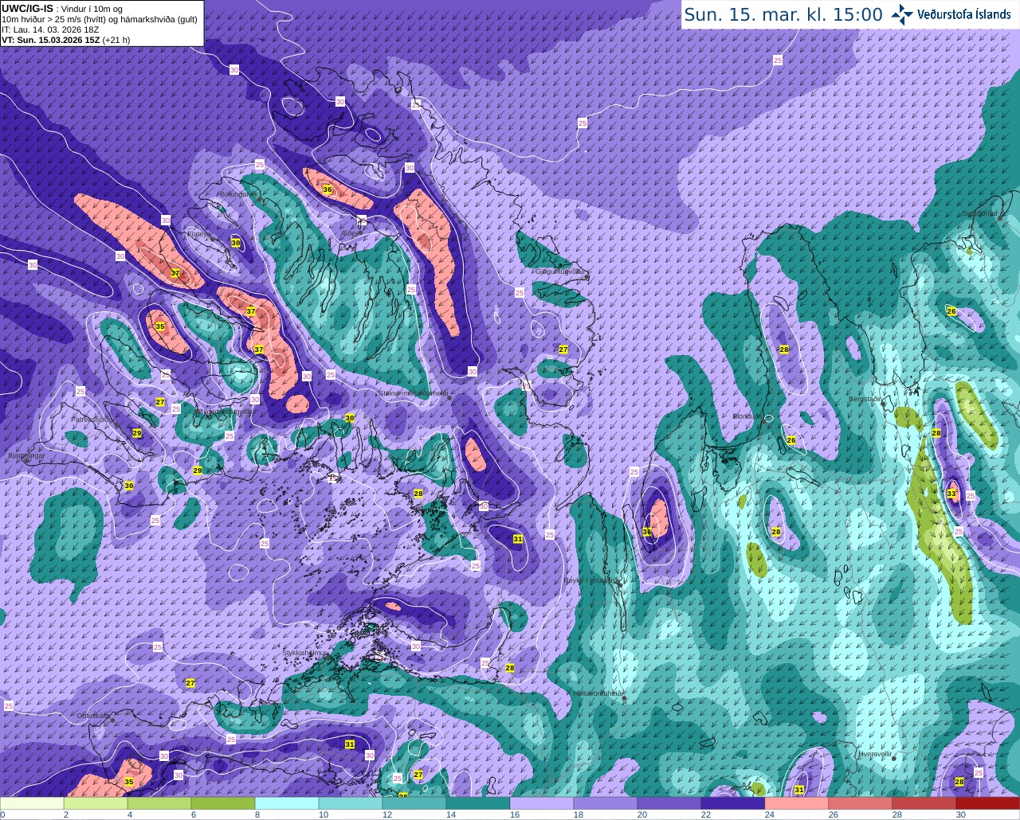Select the 12–14 m/s legend swatch
1020x820 pixels.
coord(414,803)
